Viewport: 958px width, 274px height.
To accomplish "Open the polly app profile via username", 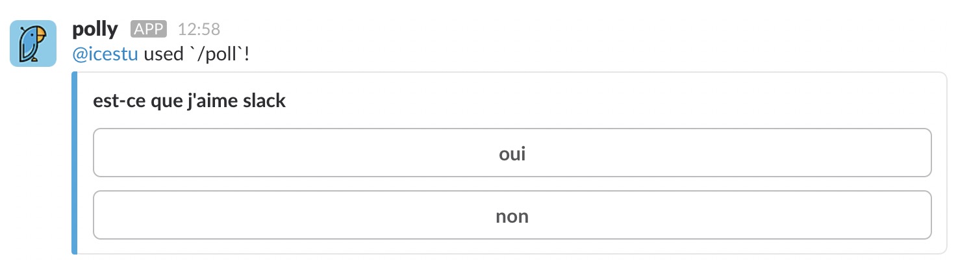I will 95,29.
